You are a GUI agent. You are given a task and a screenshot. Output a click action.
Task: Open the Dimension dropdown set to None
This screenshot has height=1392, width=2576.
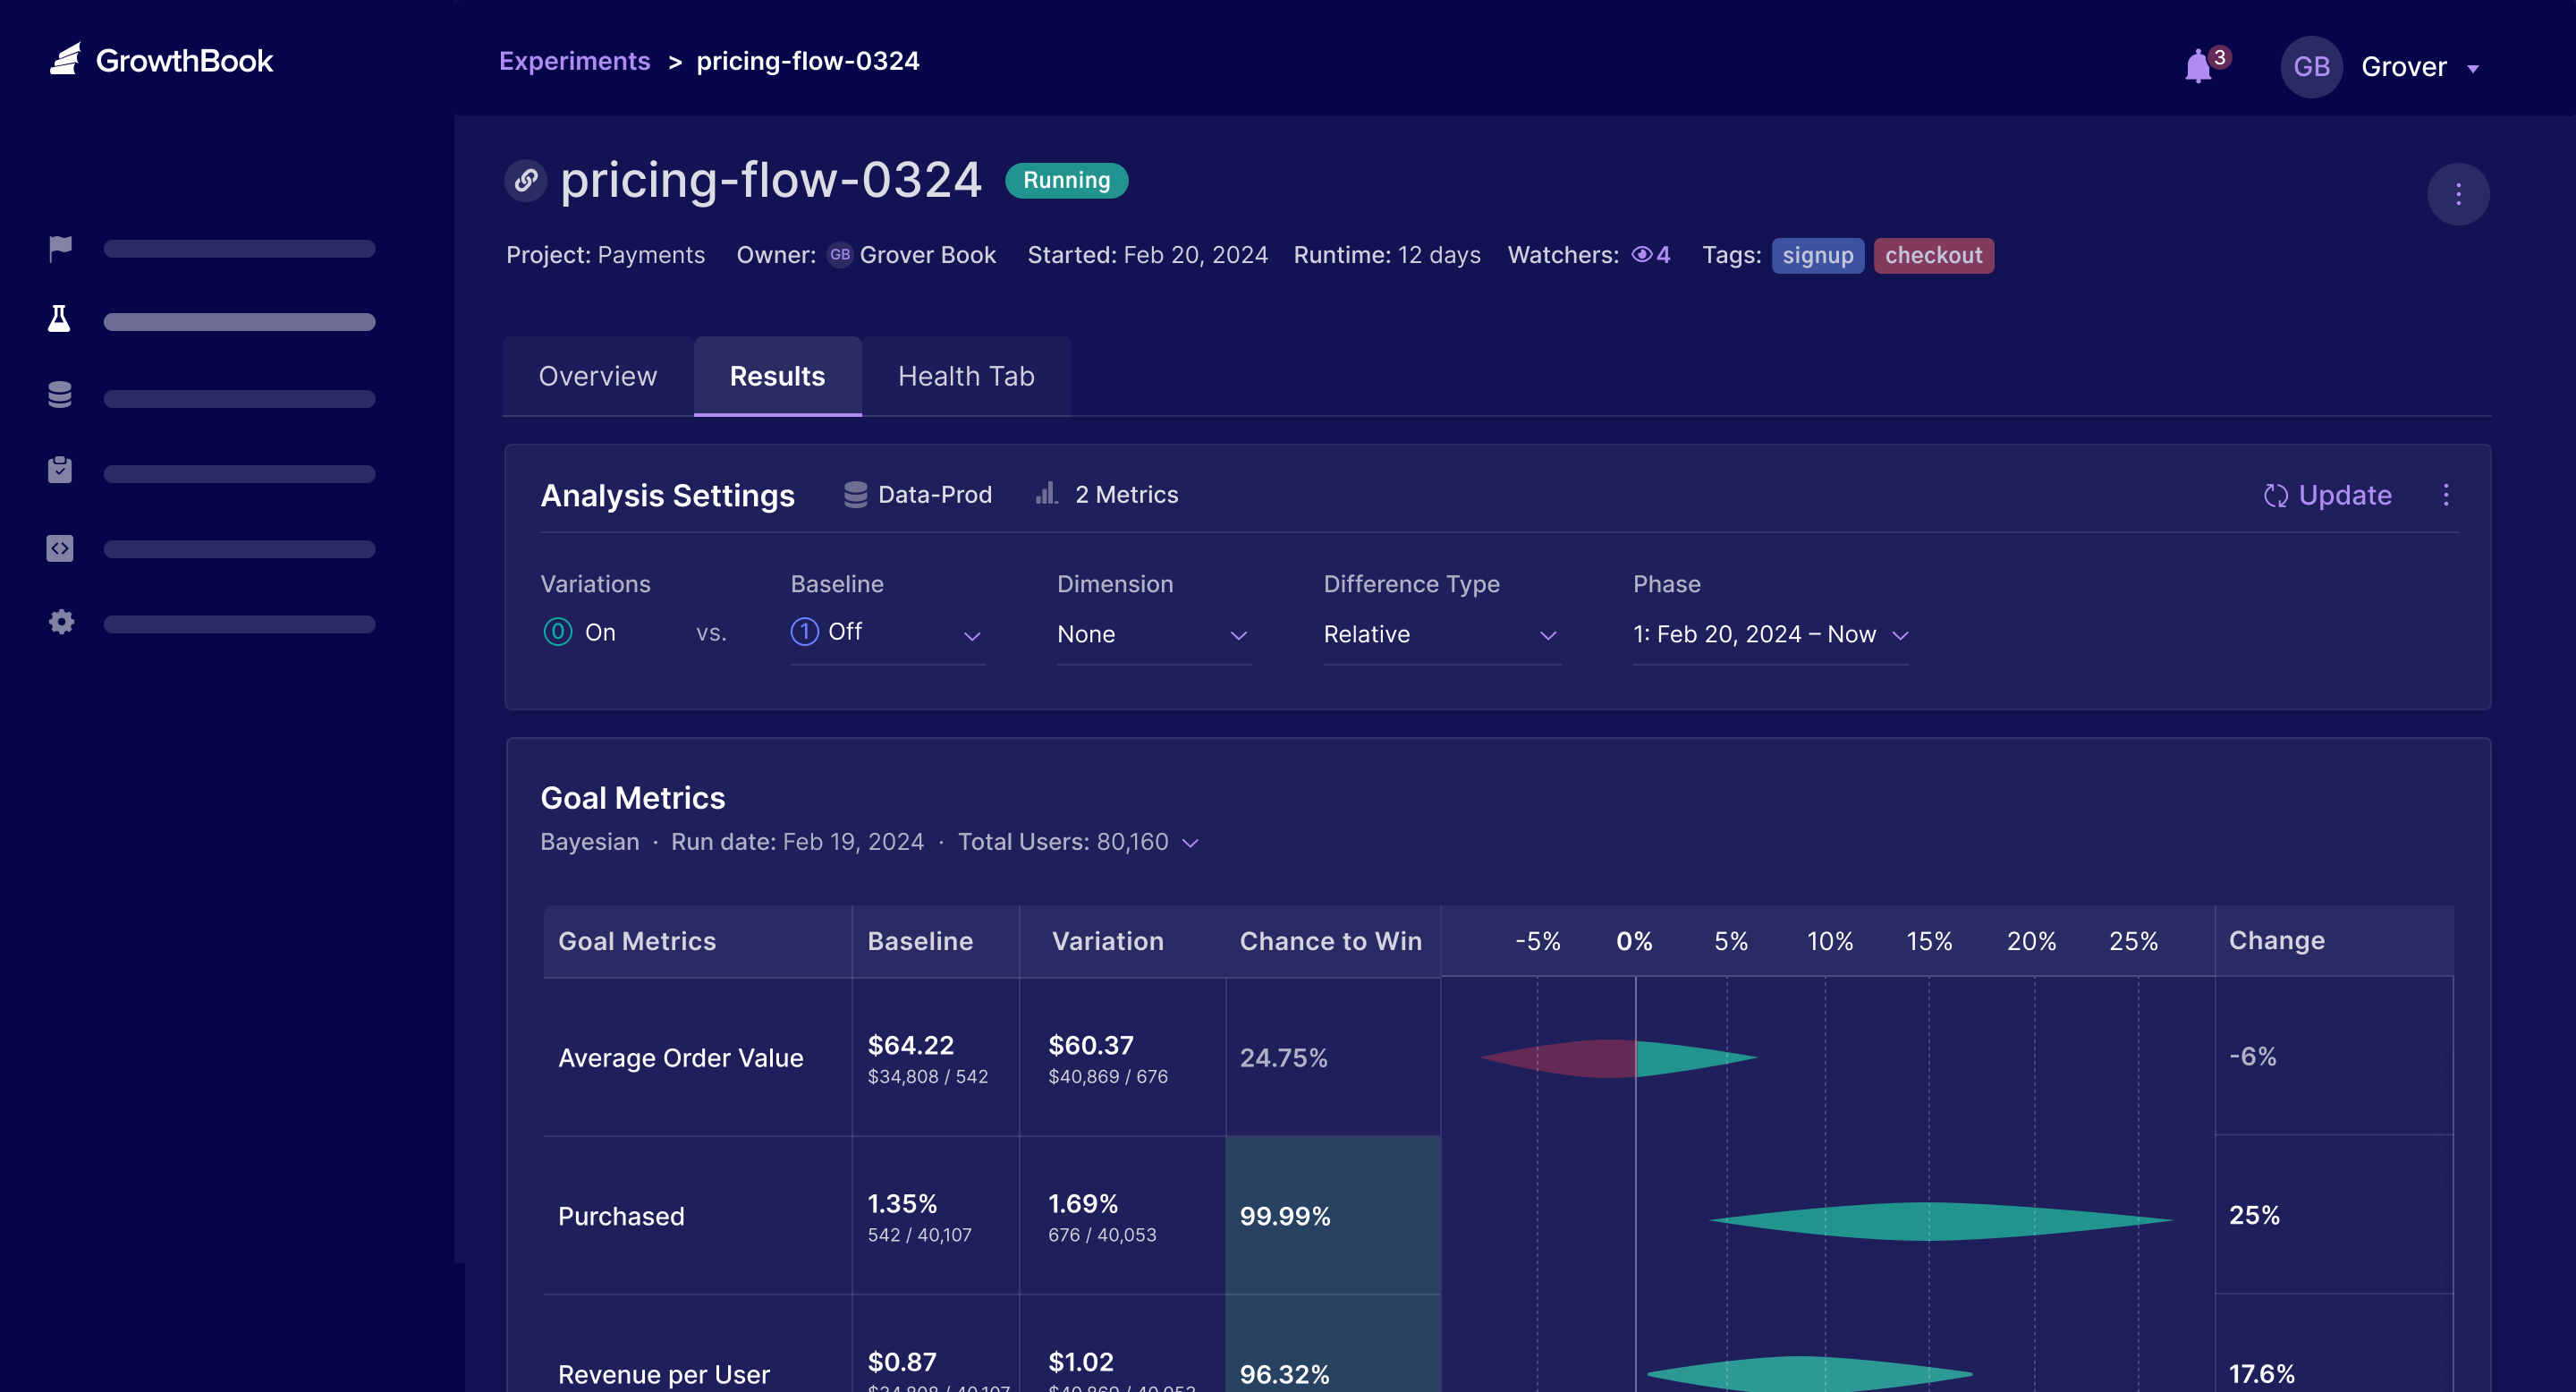[x=1152, y=634]
